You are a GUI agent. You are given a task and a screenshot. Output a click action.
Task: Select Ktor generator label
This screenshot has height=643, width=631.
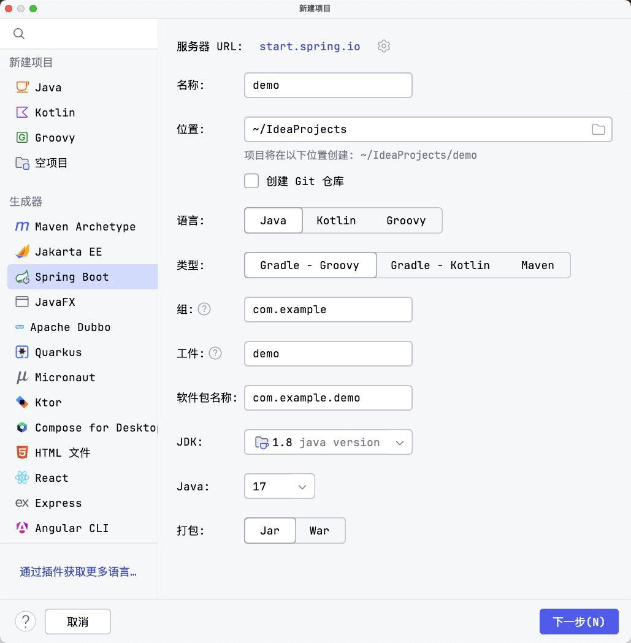pyautogui.click(x=48, y=402)
